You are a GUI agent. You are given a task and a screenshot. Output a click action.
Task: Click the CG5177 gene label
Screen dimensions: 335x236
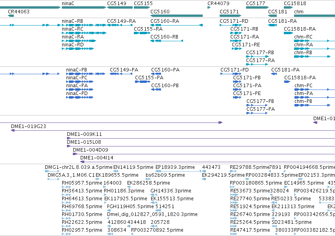click(x=255, y=4)
